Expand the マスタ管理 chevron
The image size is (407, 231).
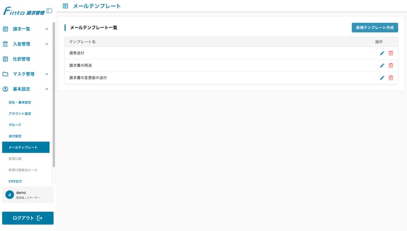click(47, 74)
